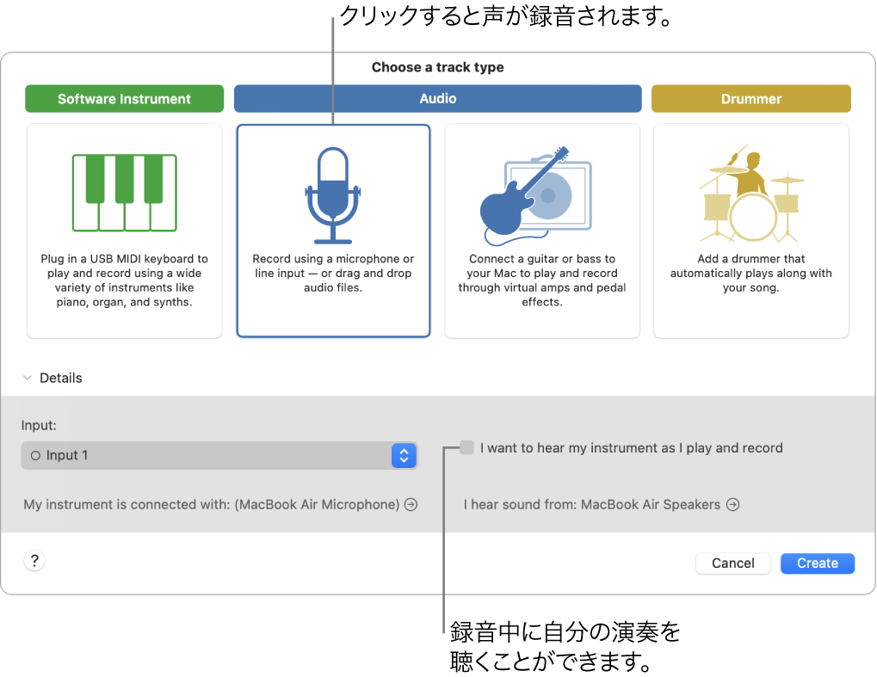Enable 'I want to hear my instrument' checkbox
The height and width of the screenshot is (677, 877).
point(466,447)
